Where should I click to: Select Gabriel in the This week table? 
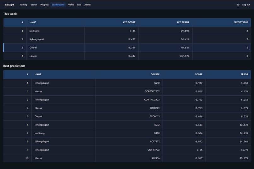click(33, 48)
